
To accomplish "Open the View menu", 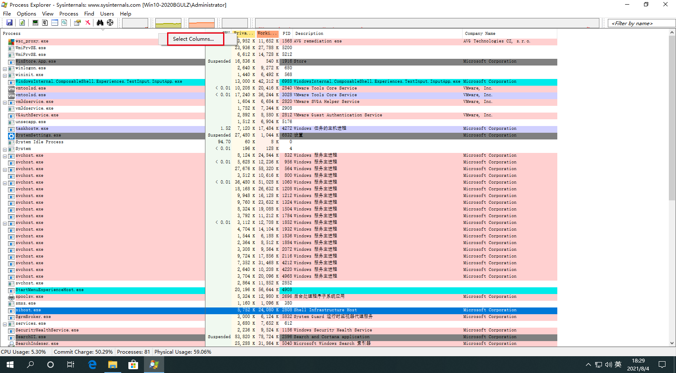I will click(x=48, y=13).
